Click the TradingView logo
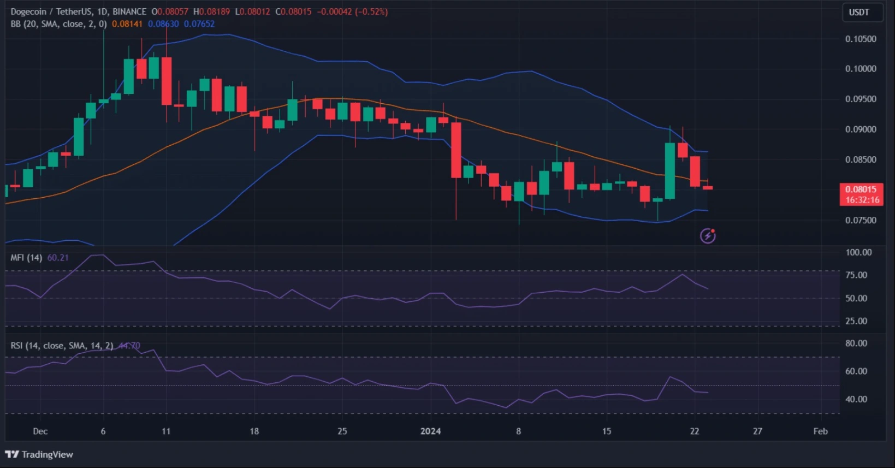The height and width of the screenshot is (468, 895). (x=39, y=454)
